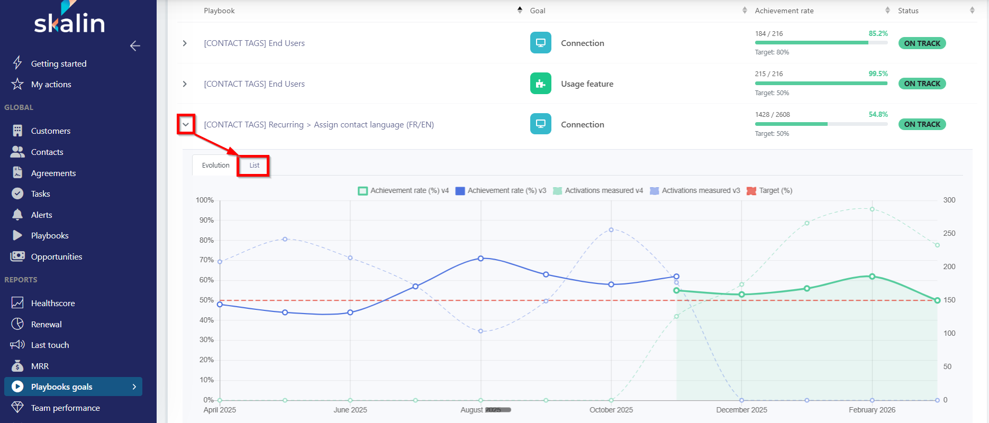Collapse the sidebar with the left arrow

(135, 46)
